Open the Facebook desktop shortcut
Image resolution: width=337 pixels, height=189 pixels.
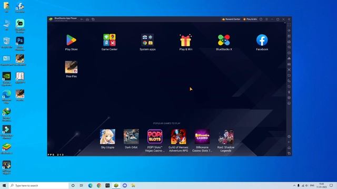click(x=20, y=7)
